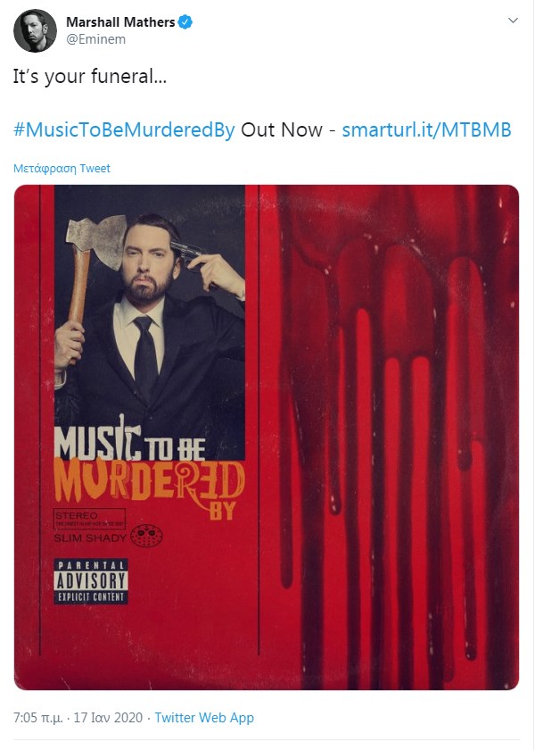This screenshot has height=750, width=535.
Task: Open the tweet timestamp 7:05 π.μ.
Action: (x=37, y=718)
